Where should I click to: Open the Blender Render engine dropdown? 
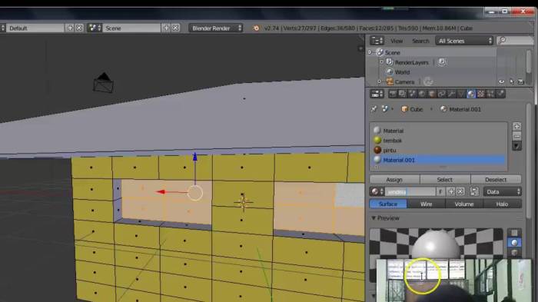pyautogui.click(x=216, y=28)
